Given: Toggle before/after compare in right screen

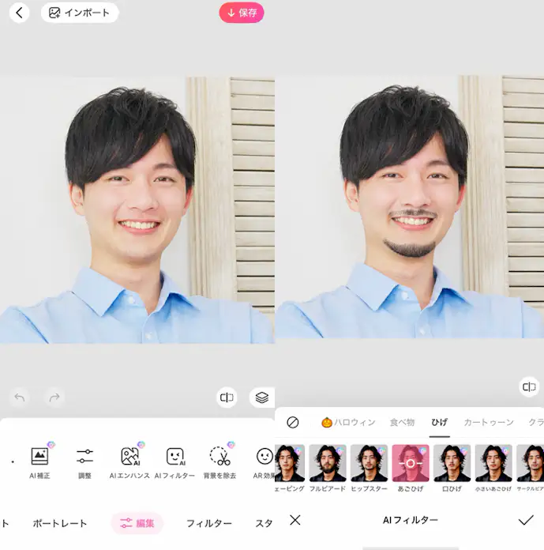Looking at the screenshot, I should (529, 387).
